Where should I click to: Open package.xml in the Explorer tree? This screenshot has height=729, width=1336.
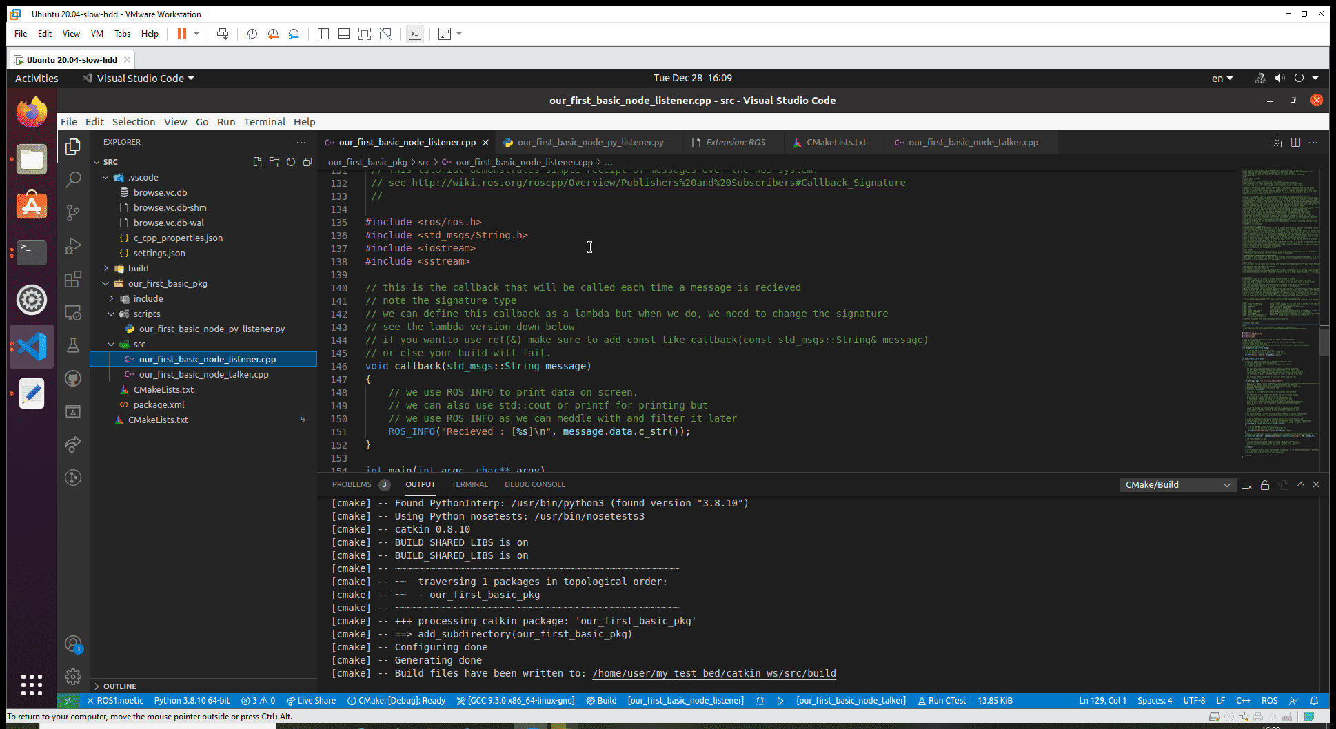[x=159, y=404]
